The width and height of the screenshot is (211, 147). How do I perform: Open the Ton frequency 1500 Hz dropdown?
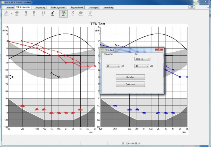tap(142, 59)
